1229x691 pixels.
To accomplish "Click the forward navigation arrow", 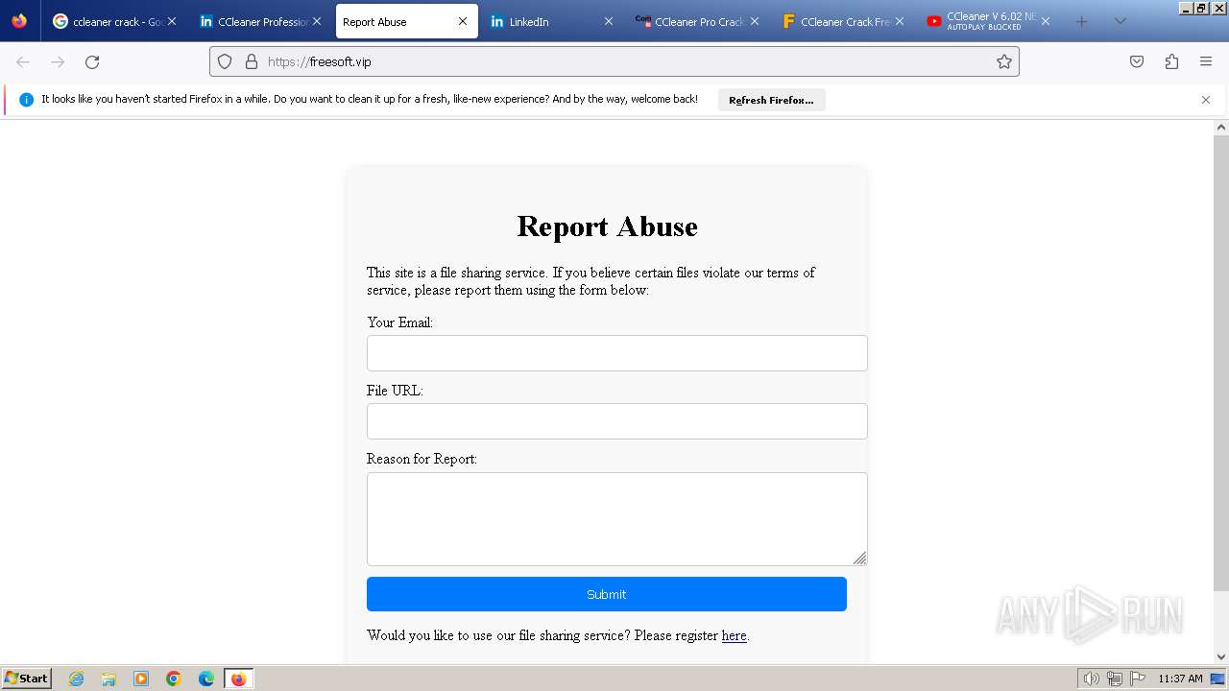I will click(x=58, y=61).
